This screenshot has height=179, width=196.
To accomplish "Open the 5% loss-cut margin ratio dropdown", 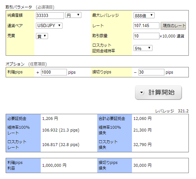I will tap(143, 48).
